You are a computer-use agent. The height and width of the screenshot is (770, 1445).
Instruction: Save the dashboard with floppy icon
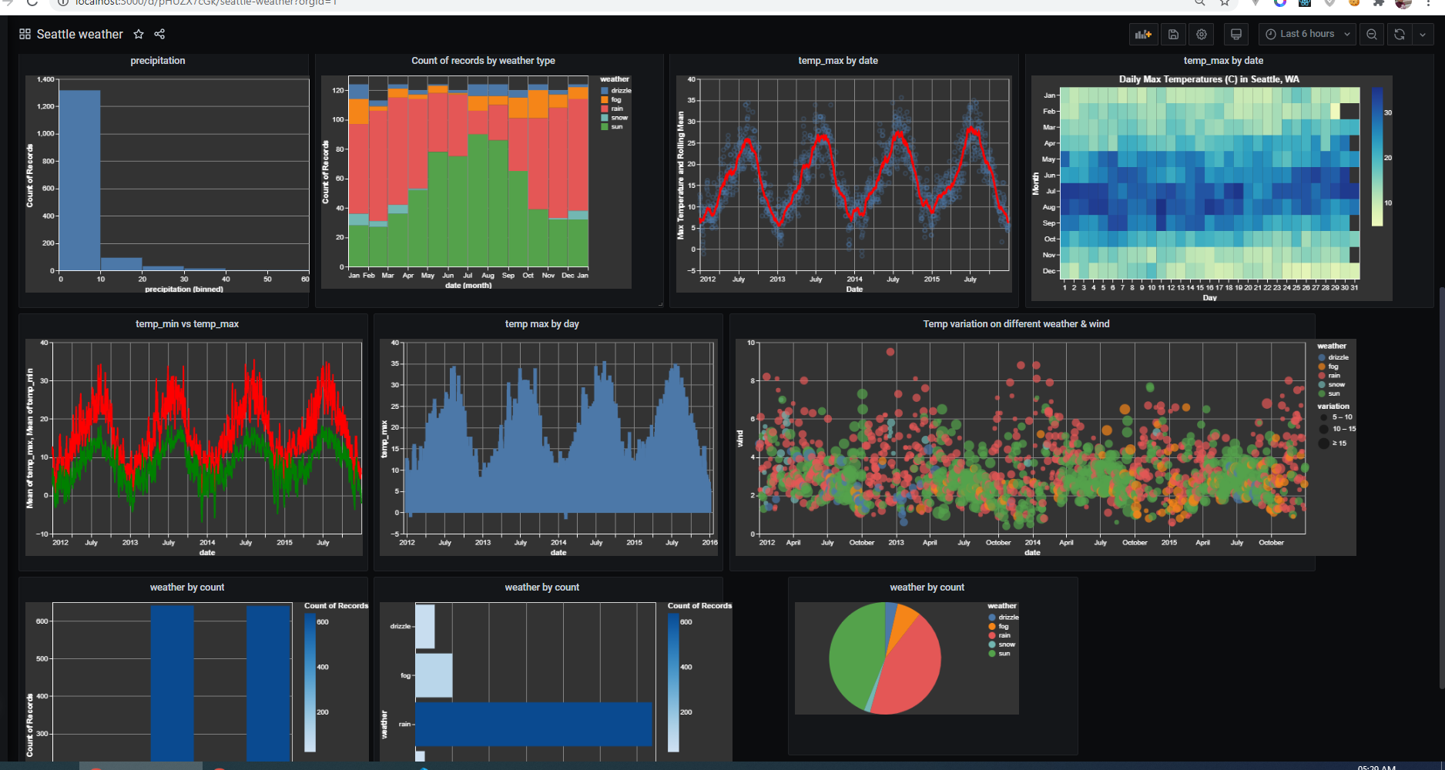[x=1173, y=34]
